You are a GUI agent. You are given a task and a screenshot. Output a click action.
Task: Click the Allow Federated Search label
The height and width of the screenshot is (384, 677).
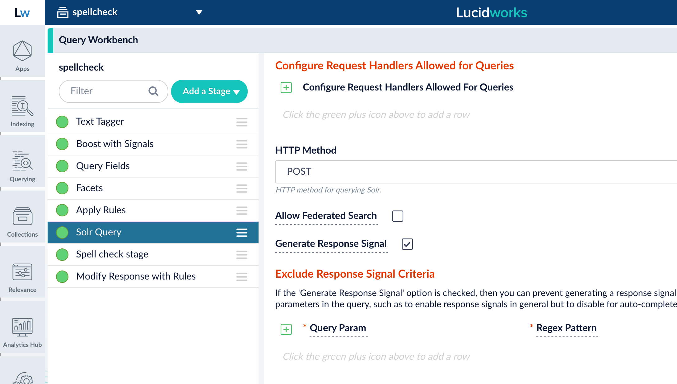326,215
